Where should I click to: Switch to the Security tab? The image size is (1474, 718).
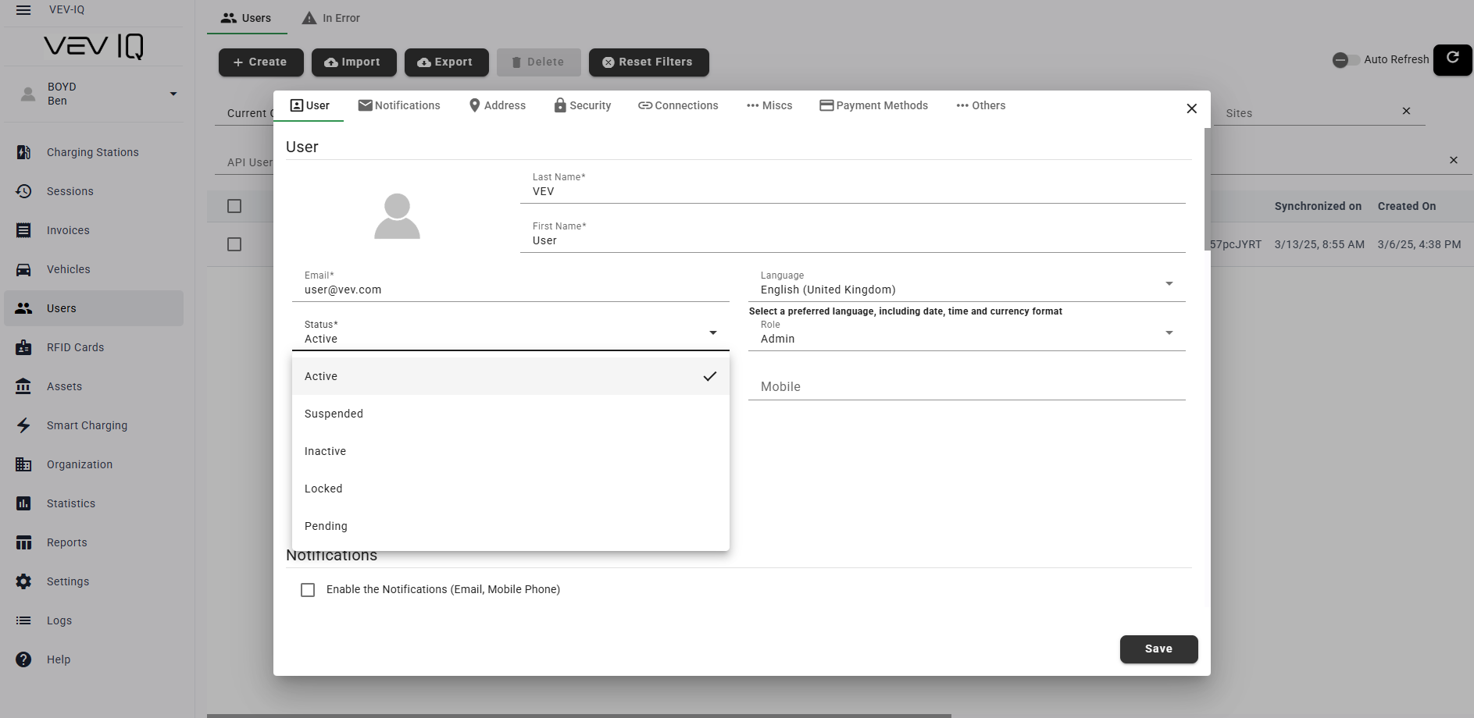(x=582, y=105)
